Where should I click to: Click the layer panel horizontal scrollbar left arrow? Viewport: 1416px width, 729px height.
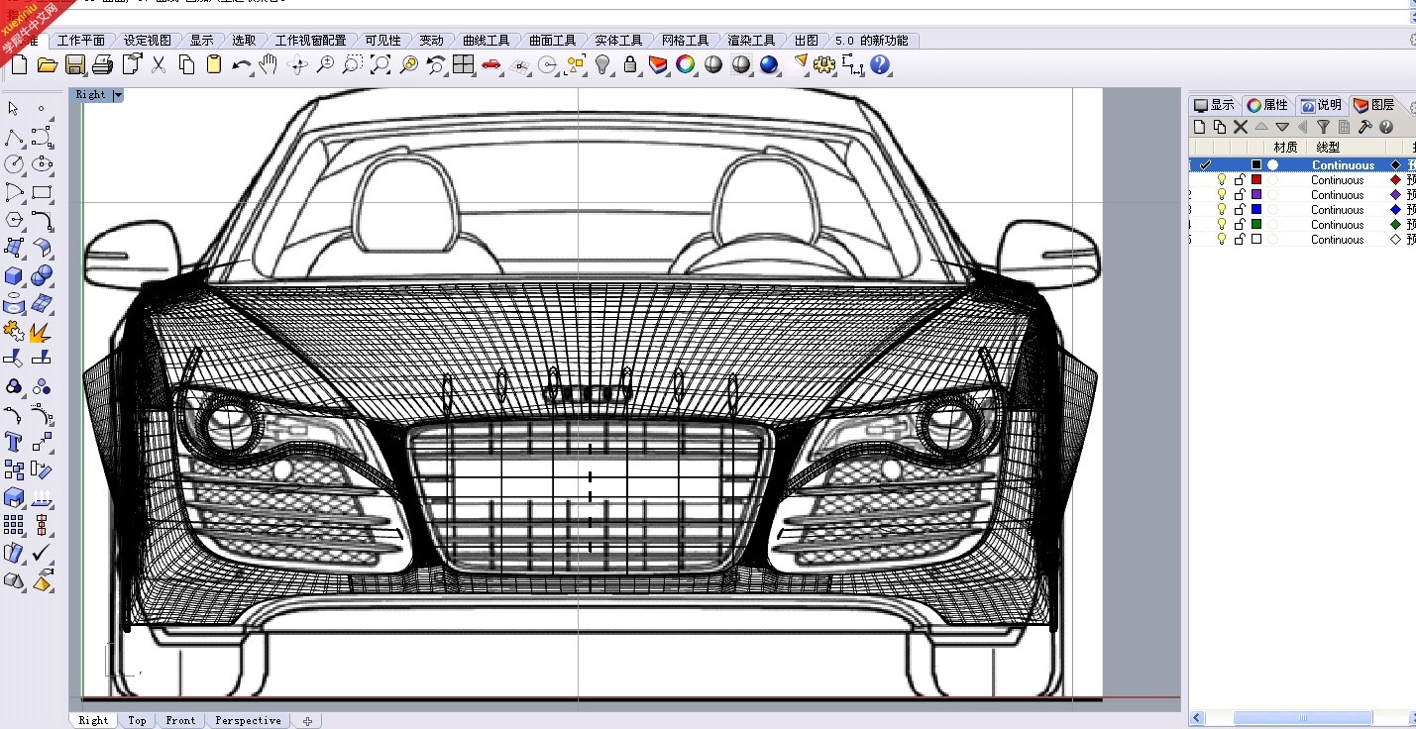pyautogui.click(x=1197, y=717)
